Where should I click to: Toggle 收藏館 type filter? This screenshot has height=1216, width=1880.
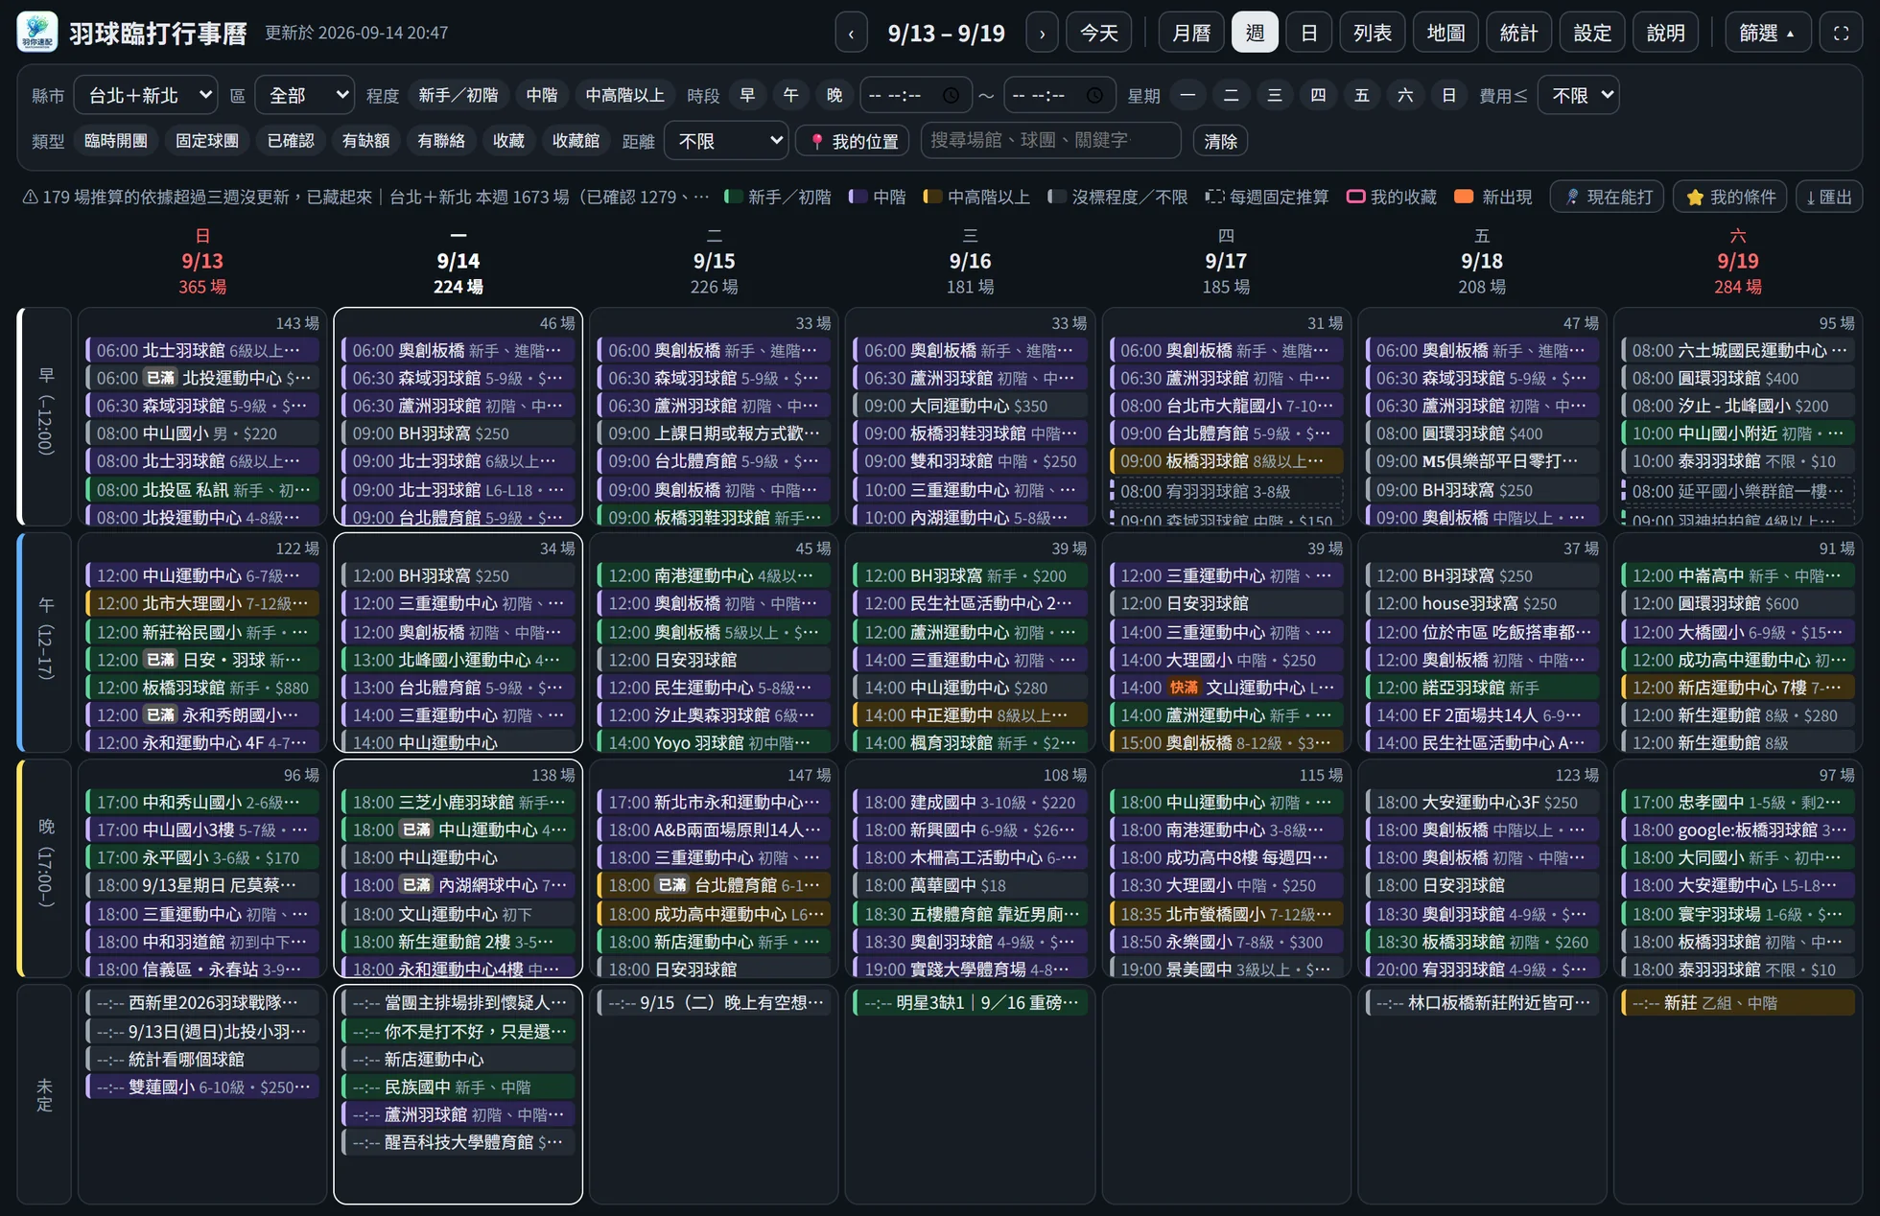[576, 141]
